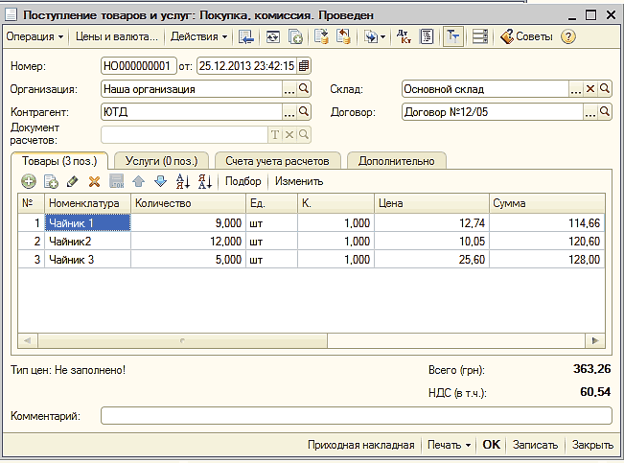Clear the Склад field with X
624x463 pixels.
[x=590, y=89]
